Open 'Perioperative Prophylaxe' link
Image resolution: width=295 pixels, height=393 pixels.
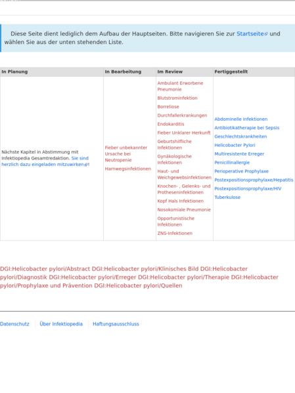[x=241, y=171]
